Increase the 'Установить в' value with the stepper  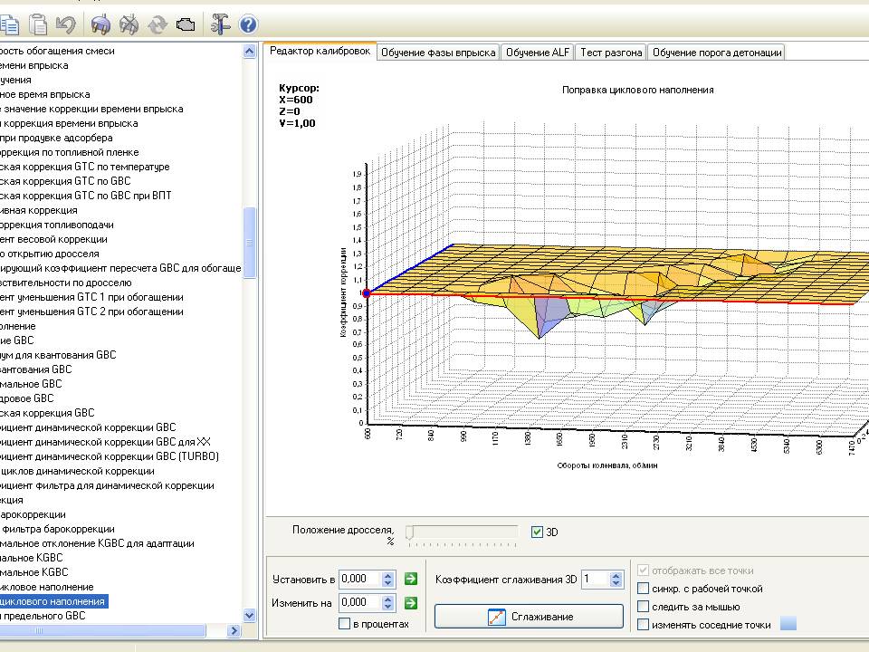pos(388,576)
